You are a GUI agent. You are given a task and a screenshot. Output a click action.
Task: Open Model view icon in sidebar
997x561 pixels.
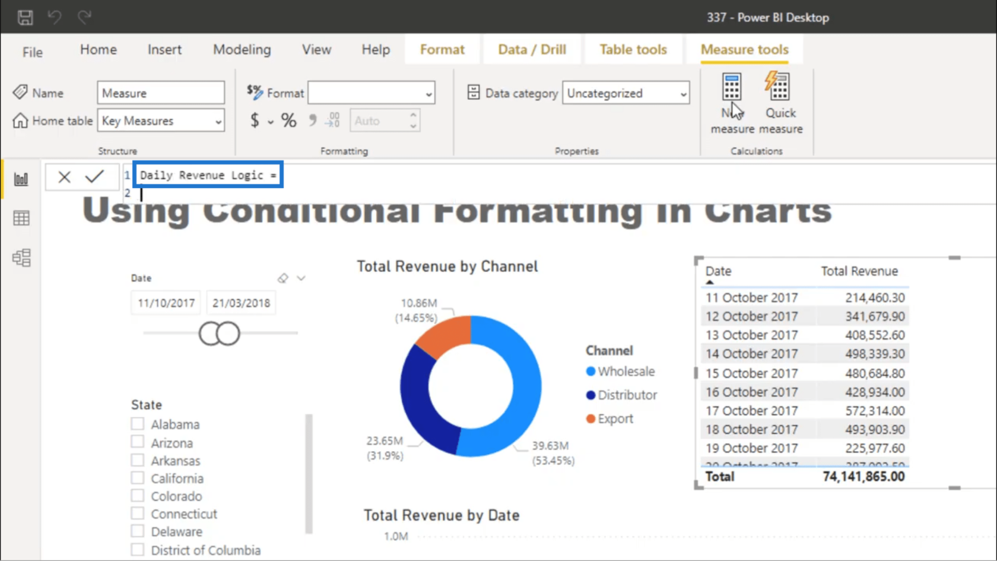pos(21,258)
